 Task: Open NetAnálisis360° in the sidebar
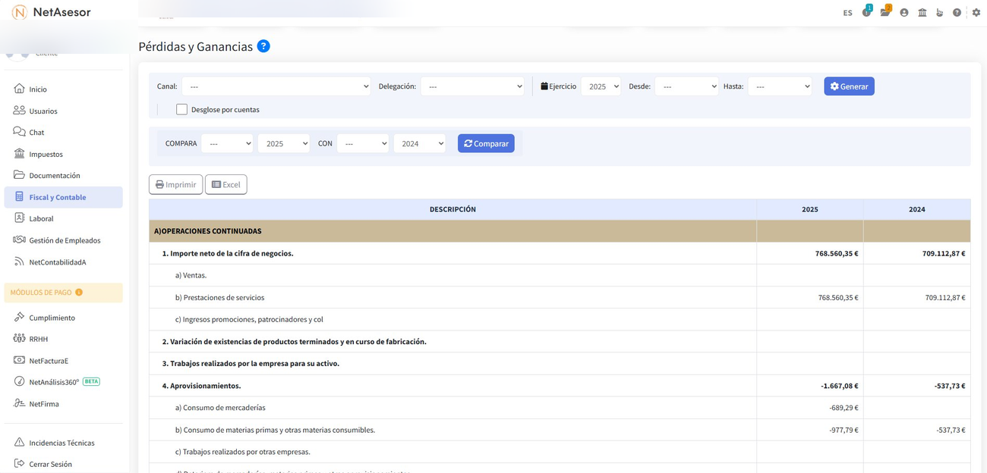click(x=54, y=382)
